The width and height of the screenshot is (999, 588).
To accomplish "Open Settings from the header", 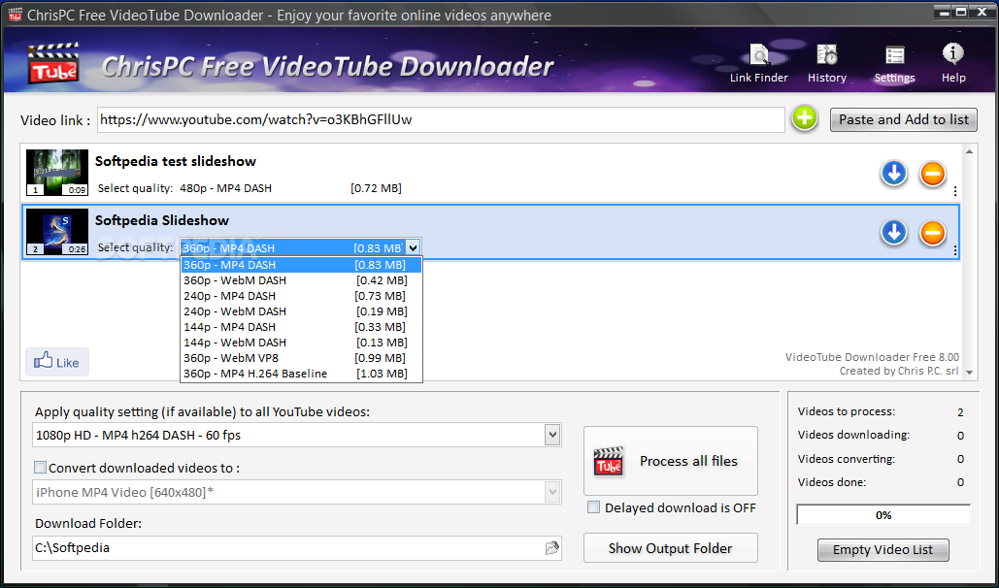I will (894, 64).
